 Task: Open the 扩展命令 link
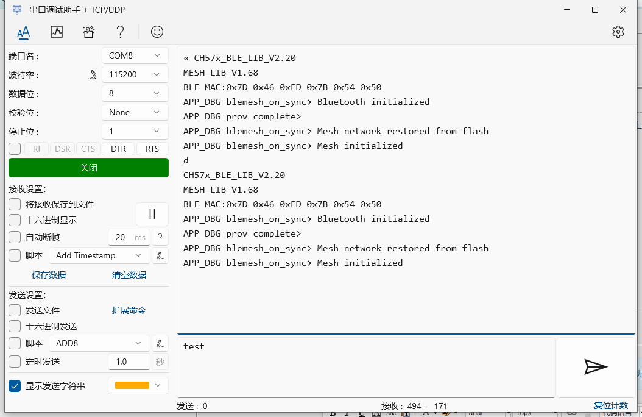click(129, 310)
